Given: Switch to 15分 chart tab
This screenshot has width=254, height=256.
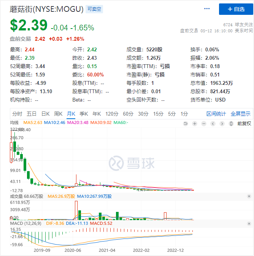Looking at the screenshot, I should tap(158, 114).
